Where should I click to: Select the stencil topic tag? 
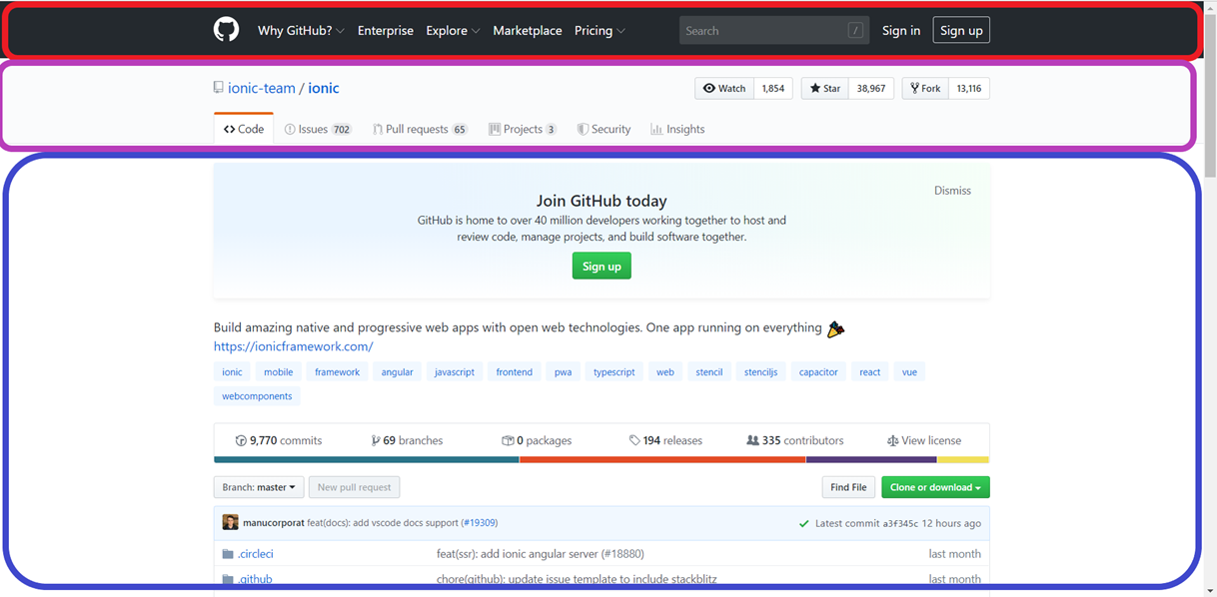click(709, 372)
